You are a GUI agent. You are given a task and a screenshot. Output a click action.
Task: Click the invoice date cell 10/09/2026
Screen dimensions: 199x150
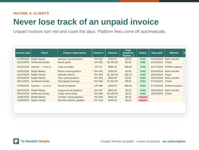[23, 100]
